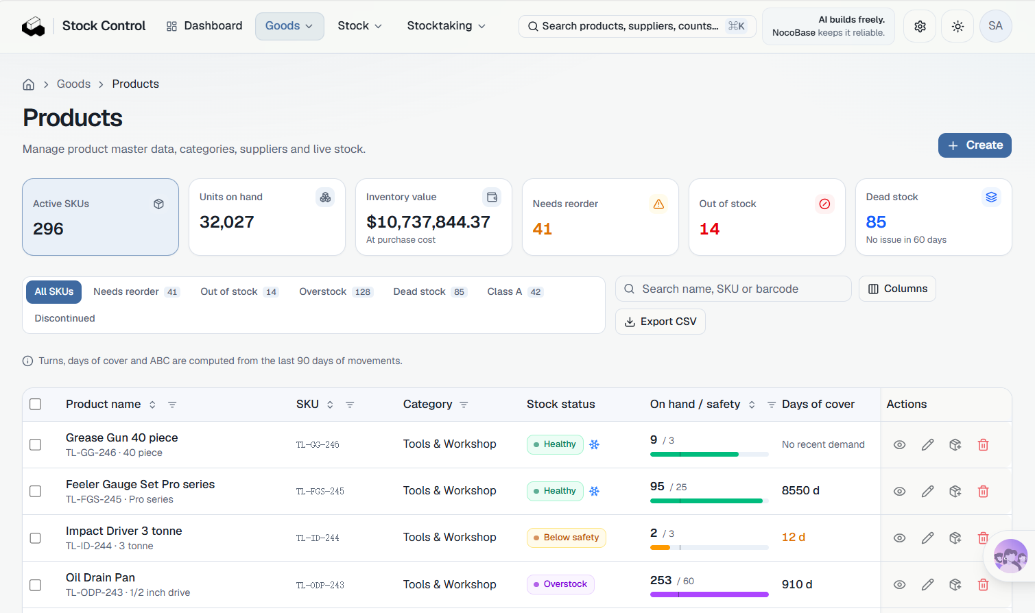
Task: Click the Create button
Action: pos(975,145)
